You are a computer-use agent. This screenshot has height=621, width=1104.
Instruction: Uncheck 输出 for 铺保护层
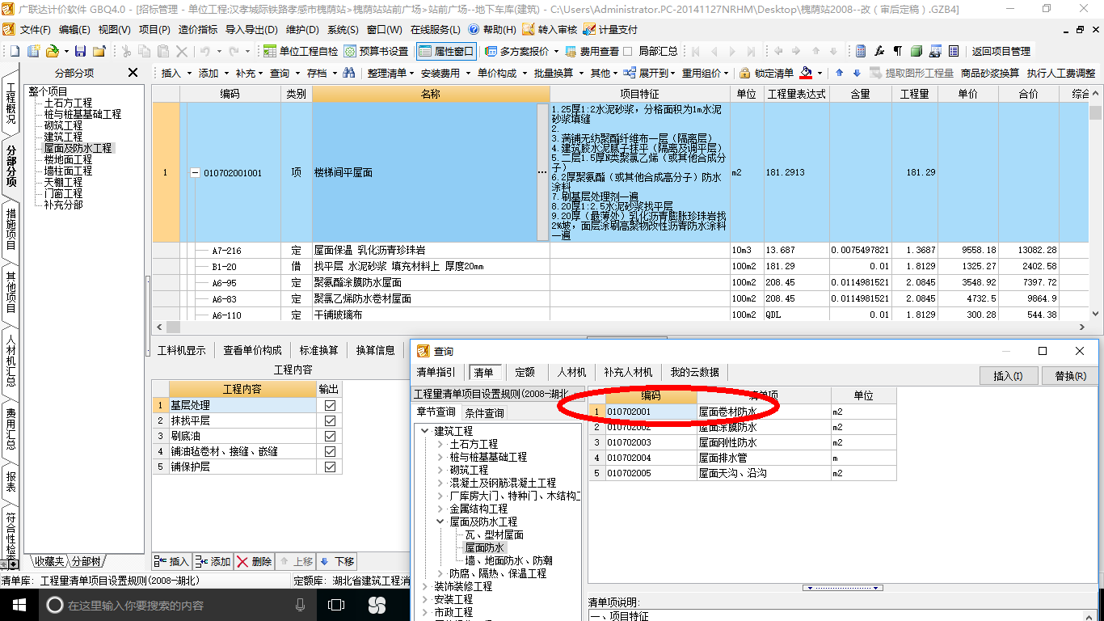click(330, 467)
